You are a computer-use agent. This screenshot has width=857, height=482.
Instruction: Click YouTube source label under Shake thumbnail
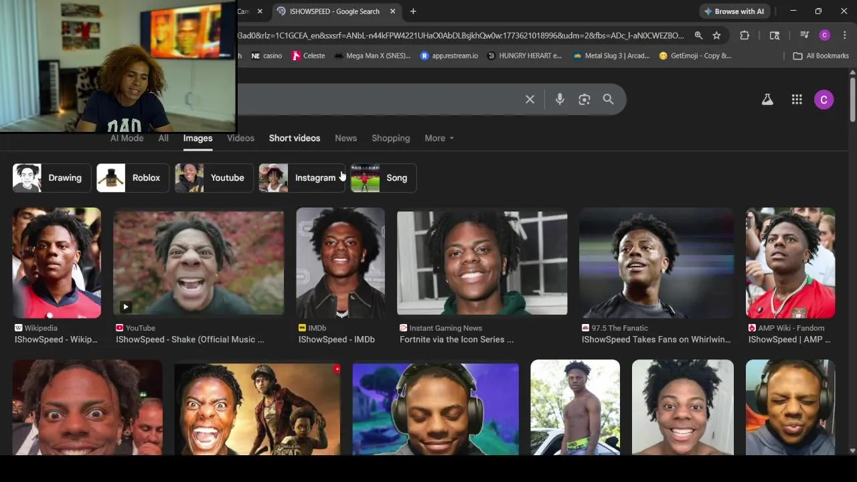[x=135, y=328]
